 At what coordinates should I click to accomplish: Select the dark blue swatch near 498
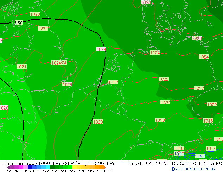(30, 167)
